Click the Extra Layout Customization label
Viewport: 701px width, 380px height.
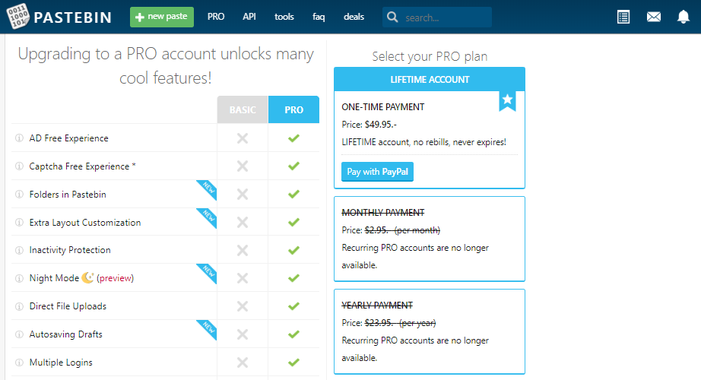tap(85, 222)
